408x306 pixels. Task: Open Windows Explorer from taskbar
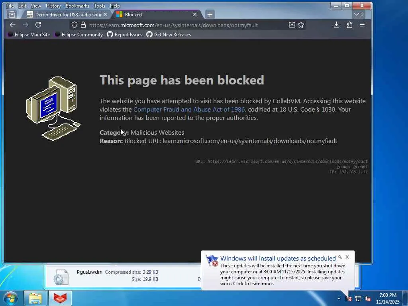click(35, 298)
